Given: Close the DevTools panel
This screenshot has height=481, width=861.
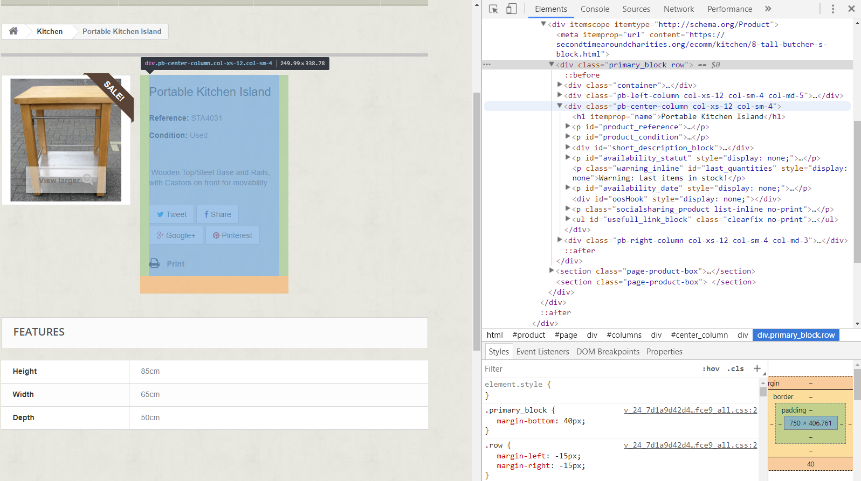Looking at the screenshot, I should tap(851, 9).
